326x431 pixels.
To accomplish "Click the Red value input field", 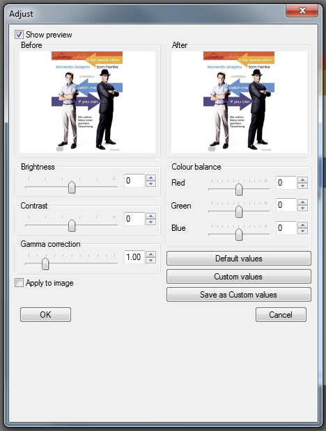I will pos(286,183).
